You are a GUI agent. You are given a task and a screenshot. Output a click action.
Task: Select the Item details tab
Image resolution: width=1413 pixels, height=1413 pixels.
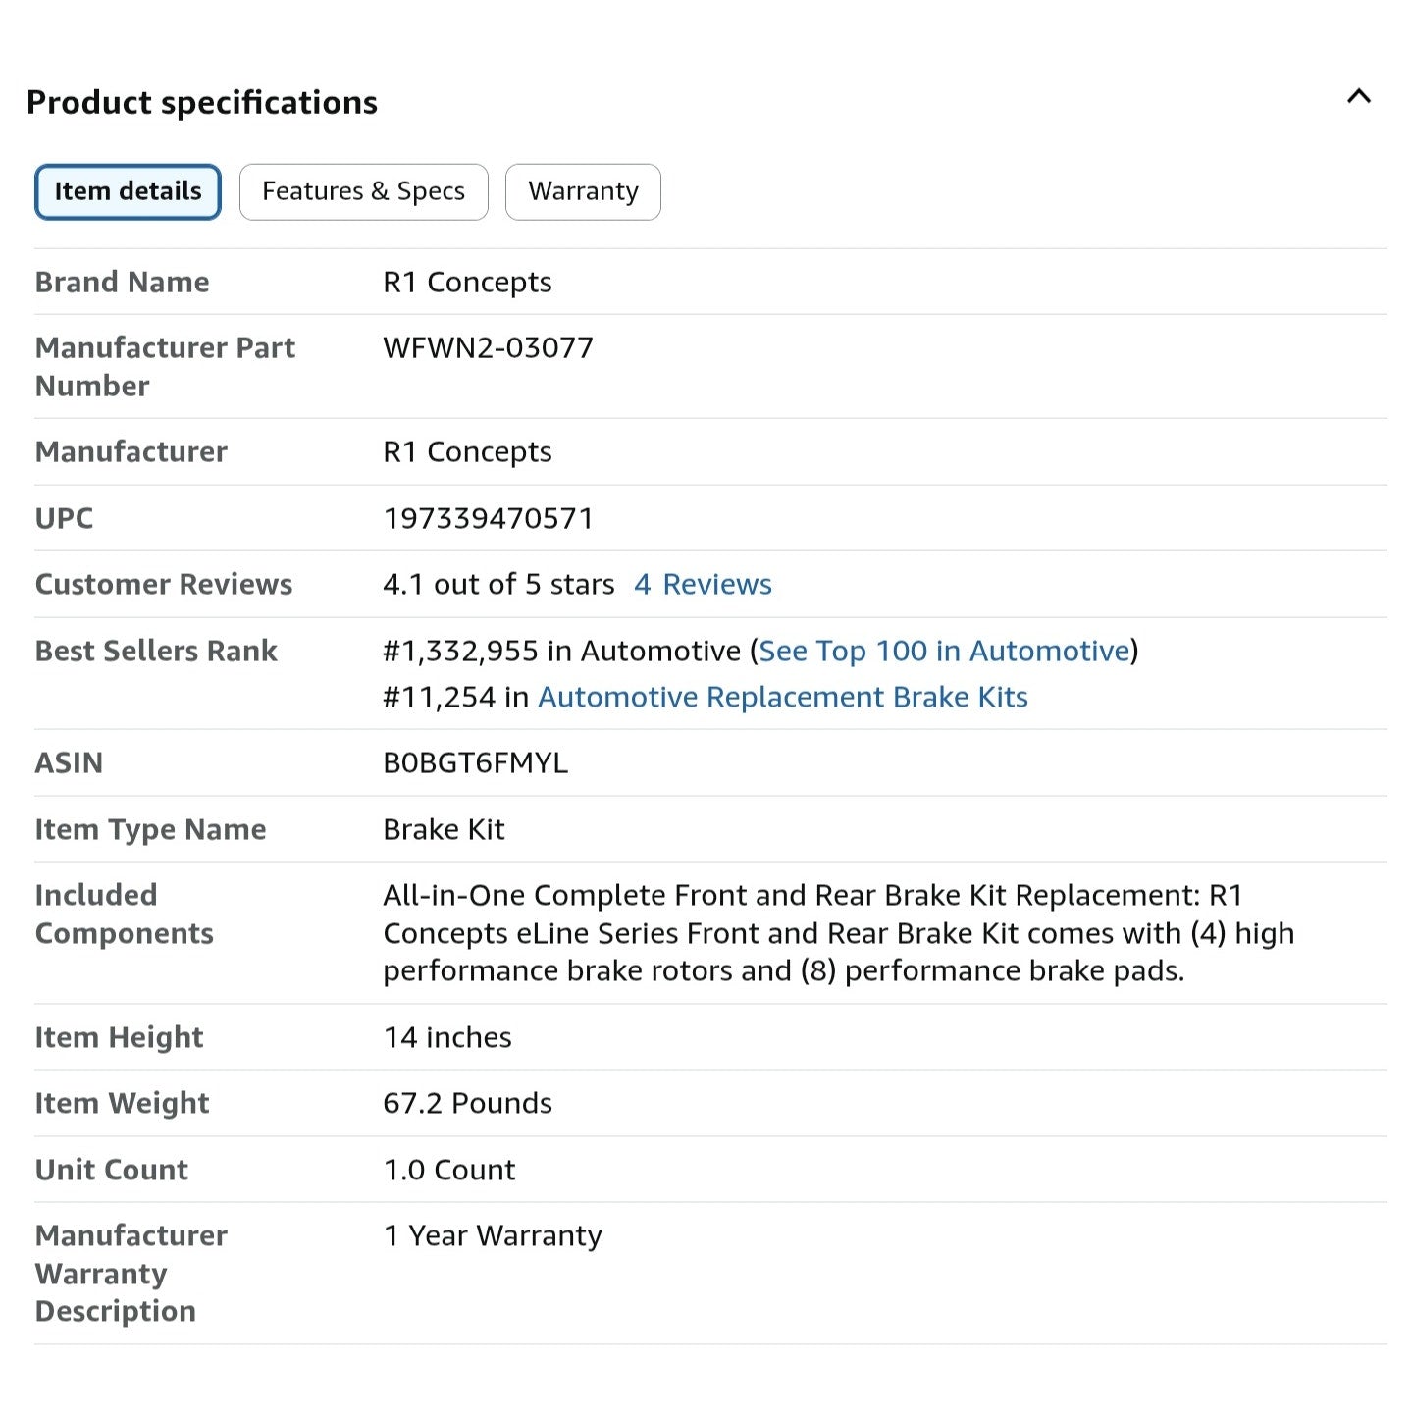pos(128,191)
